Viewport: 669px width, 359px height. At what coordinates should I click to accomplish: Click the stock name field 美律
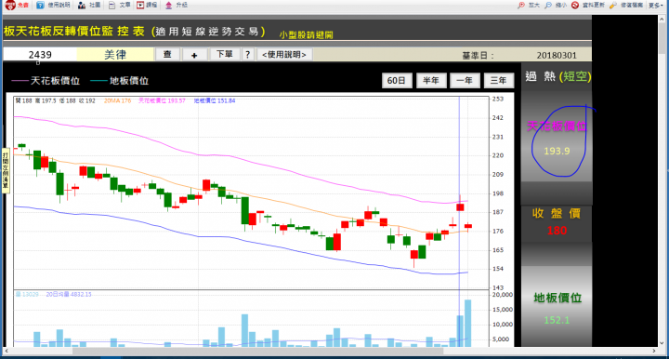[115, 55]
